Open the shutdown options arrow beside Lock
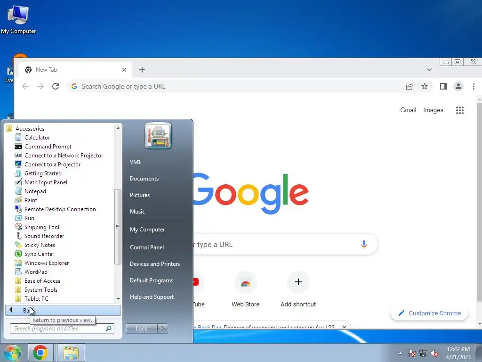Screen dimensions: 482x362 [x=162, y=329]
